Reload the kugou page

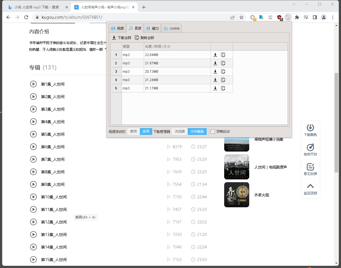coord(26,17)
